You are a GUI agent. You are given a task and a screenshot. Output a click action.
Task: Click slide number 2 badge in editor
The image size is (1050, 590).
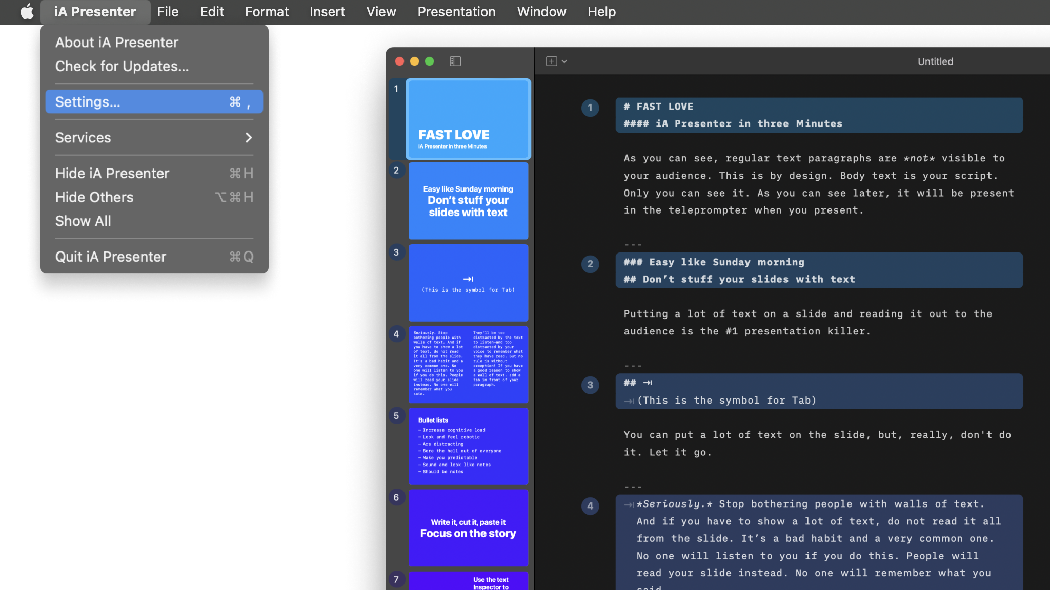click(x=590, y=264)
